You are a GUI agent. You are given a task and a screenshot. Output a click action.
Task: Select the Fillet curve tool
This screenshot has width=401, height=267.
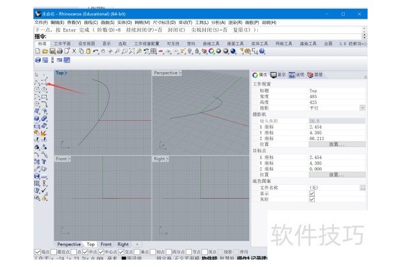pyautogui.click(x=44, y=104)
